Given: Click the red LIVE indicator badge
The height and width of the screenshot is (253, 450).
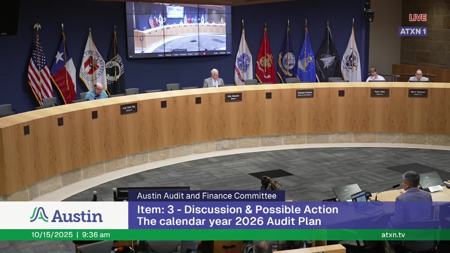Looking at the screenshot, I should coord(418,18).
